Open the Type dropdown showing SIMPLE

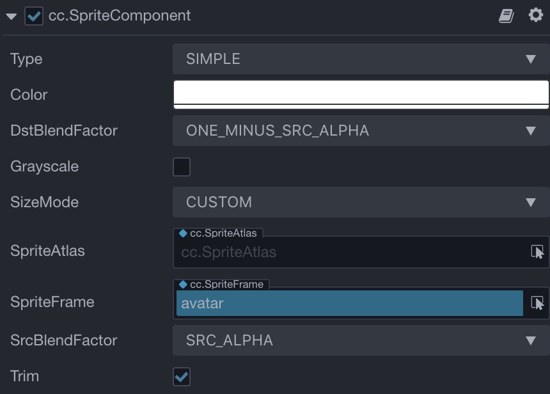361,59
